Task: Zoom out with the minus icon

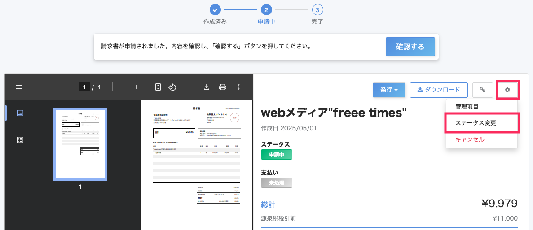Action: coord(122,87)
